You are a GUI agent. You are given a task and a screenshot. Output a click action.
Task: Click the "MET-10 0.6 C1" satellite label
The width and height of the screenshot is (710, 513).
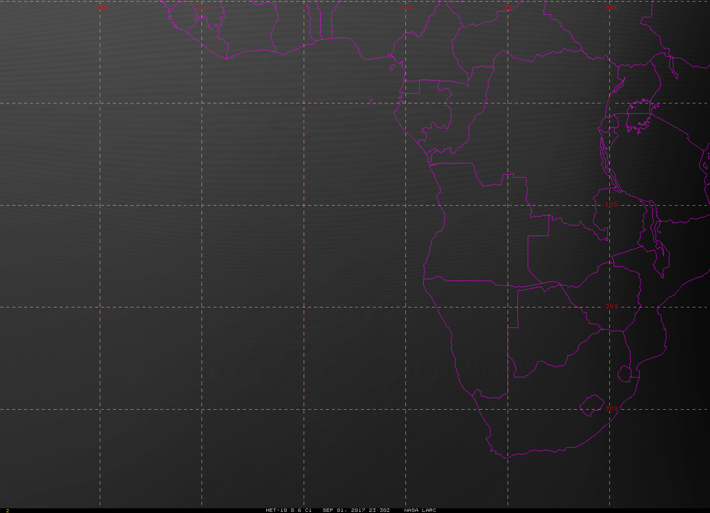pyautogui.click(x=289, y=510)
